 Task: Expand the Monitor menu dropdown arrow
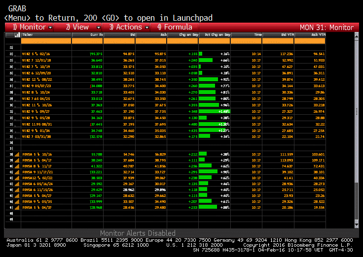click(x=50, y=28)
